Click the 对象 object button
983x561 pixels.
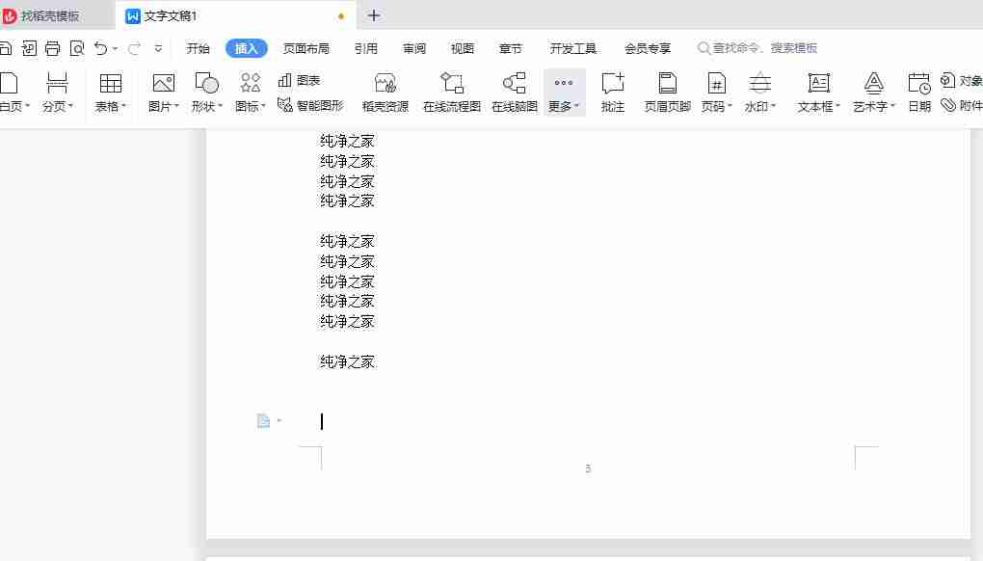click(961, 80)
